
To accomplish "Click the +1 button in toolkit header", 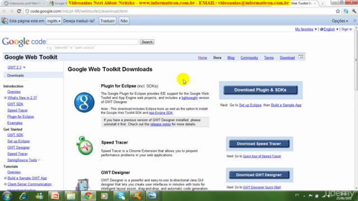I will pyautogui.click(x=302, y=57).
